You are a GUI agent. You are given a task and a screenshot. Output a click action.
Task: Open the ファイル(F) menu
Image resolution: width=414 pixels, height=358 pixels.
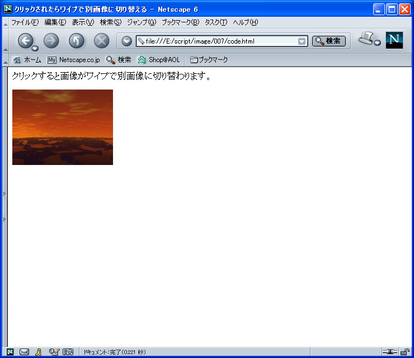(25, 22)
